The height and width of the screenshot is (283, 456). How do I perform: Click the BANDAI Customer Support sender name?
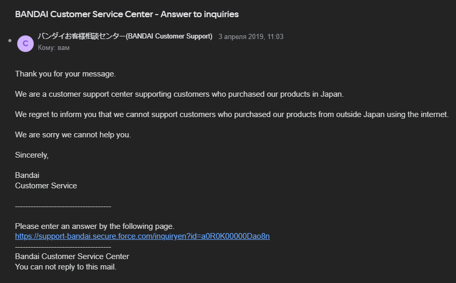click(125, 36)
